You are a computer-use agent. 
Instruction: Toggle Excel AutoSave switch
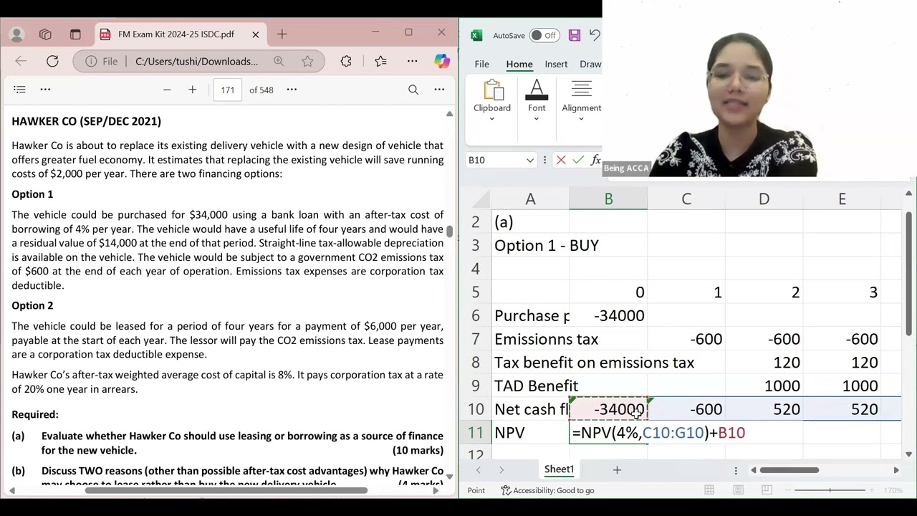click(544, 35)
